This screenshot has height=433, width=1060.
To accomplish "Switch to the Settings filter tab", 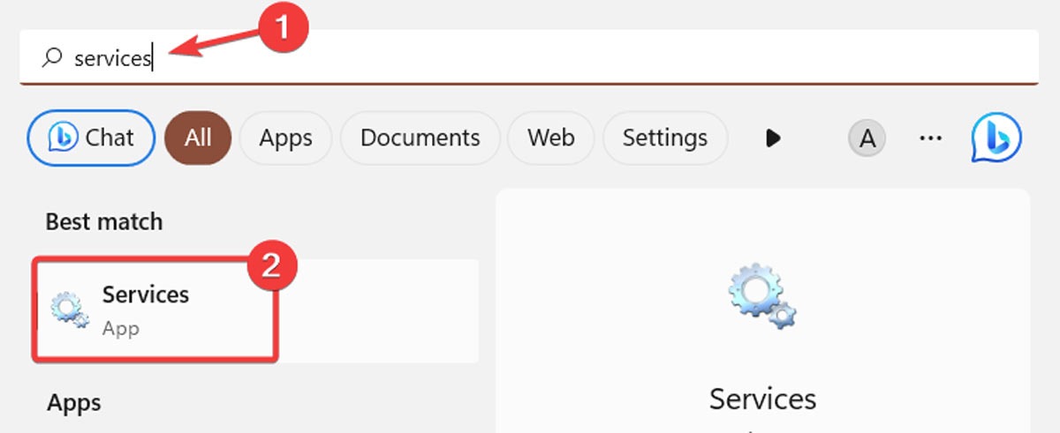I will click(x=665, y=138).
